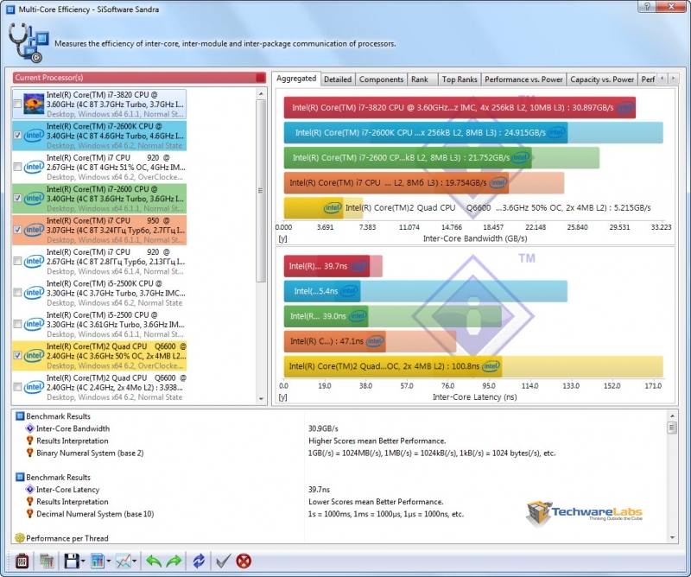
Task: Check the i7 920 OverClocked 4GHz checkbox
Action: [17, 167]
